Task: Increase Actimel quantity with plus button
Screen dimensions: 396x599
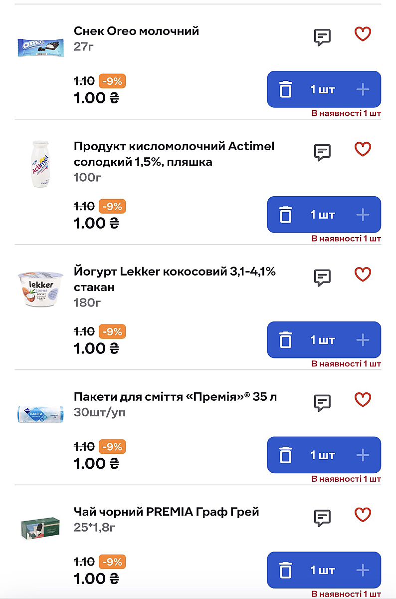Action: pos(363,215)
